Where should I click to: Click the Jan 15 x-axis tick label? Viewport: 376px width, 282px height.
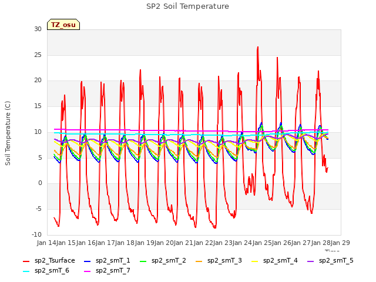tap(66, 243)
